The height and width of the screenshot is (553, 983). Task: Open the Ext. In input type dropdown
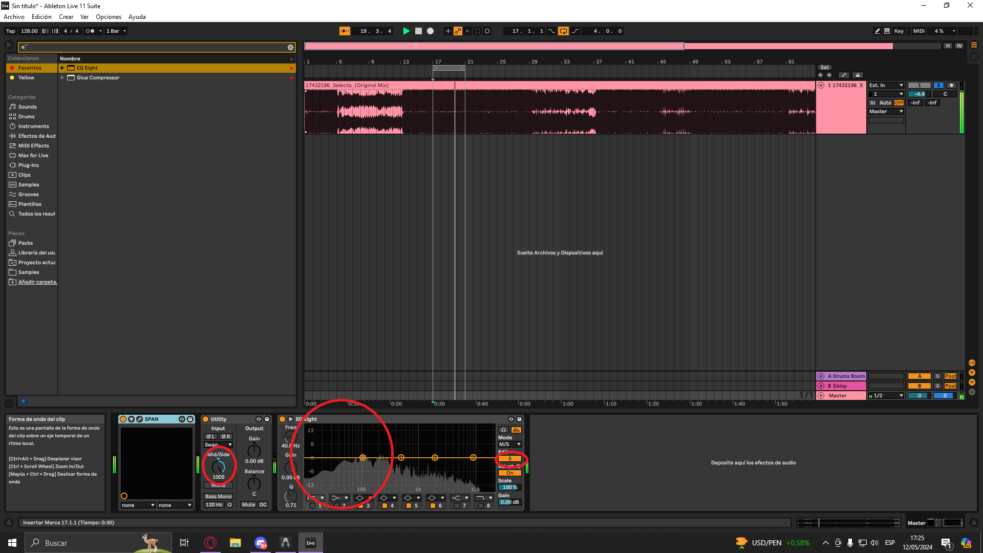(886, 86)
